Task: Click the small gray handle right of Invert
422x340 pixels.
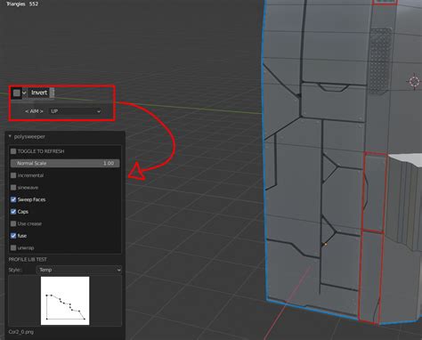Action: 52,93
